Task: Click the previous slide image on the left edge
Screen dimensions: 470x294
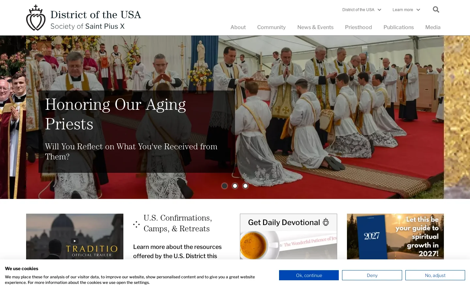Action: pyautogui.click(x=13, y=117)
